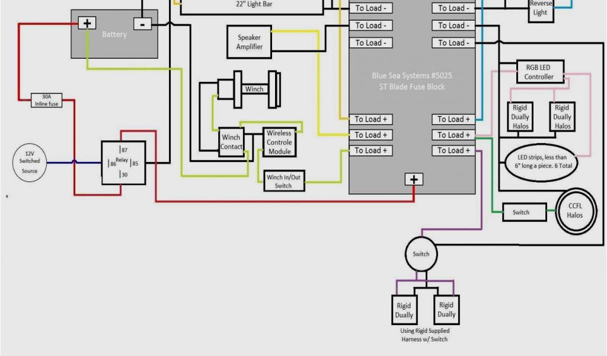The height and width of the screenshot is (356, 607).
Task: Select the CCFL Halos circle
Action: click(x=574, y=211)
